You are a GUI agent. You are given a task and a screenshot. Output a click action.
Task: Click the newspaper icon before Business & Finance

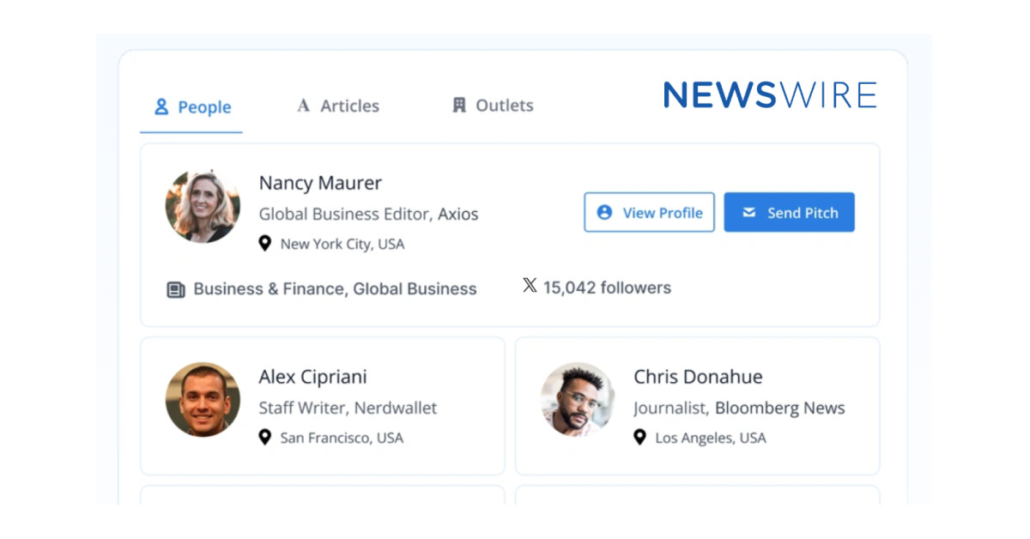point(175,289)
